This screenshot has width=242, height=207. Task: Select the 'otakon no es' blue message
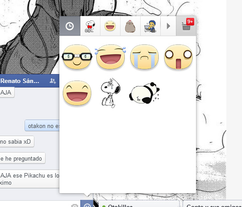click(x=42, y=125)
